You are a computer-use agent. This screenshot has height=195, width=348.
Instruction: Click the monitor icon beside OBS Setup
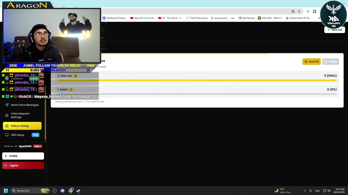click(7, 135)
